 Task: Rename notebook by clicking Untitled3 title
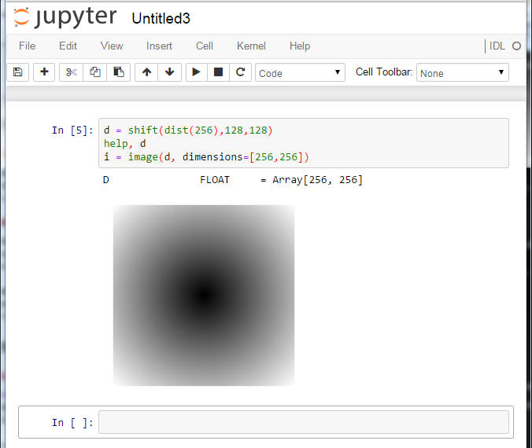[x=161, y=18]
